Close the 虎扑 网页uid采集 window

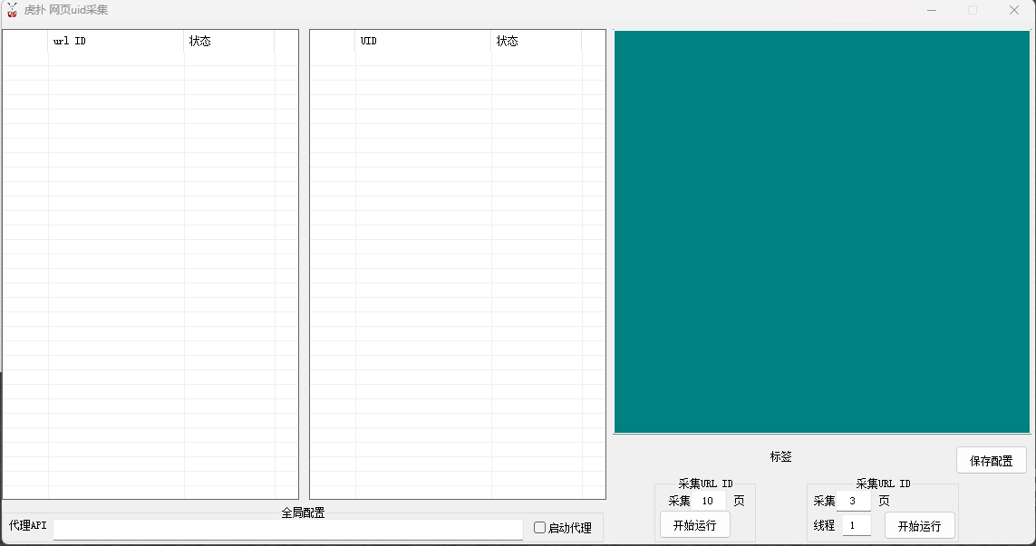click(1013, 10)
